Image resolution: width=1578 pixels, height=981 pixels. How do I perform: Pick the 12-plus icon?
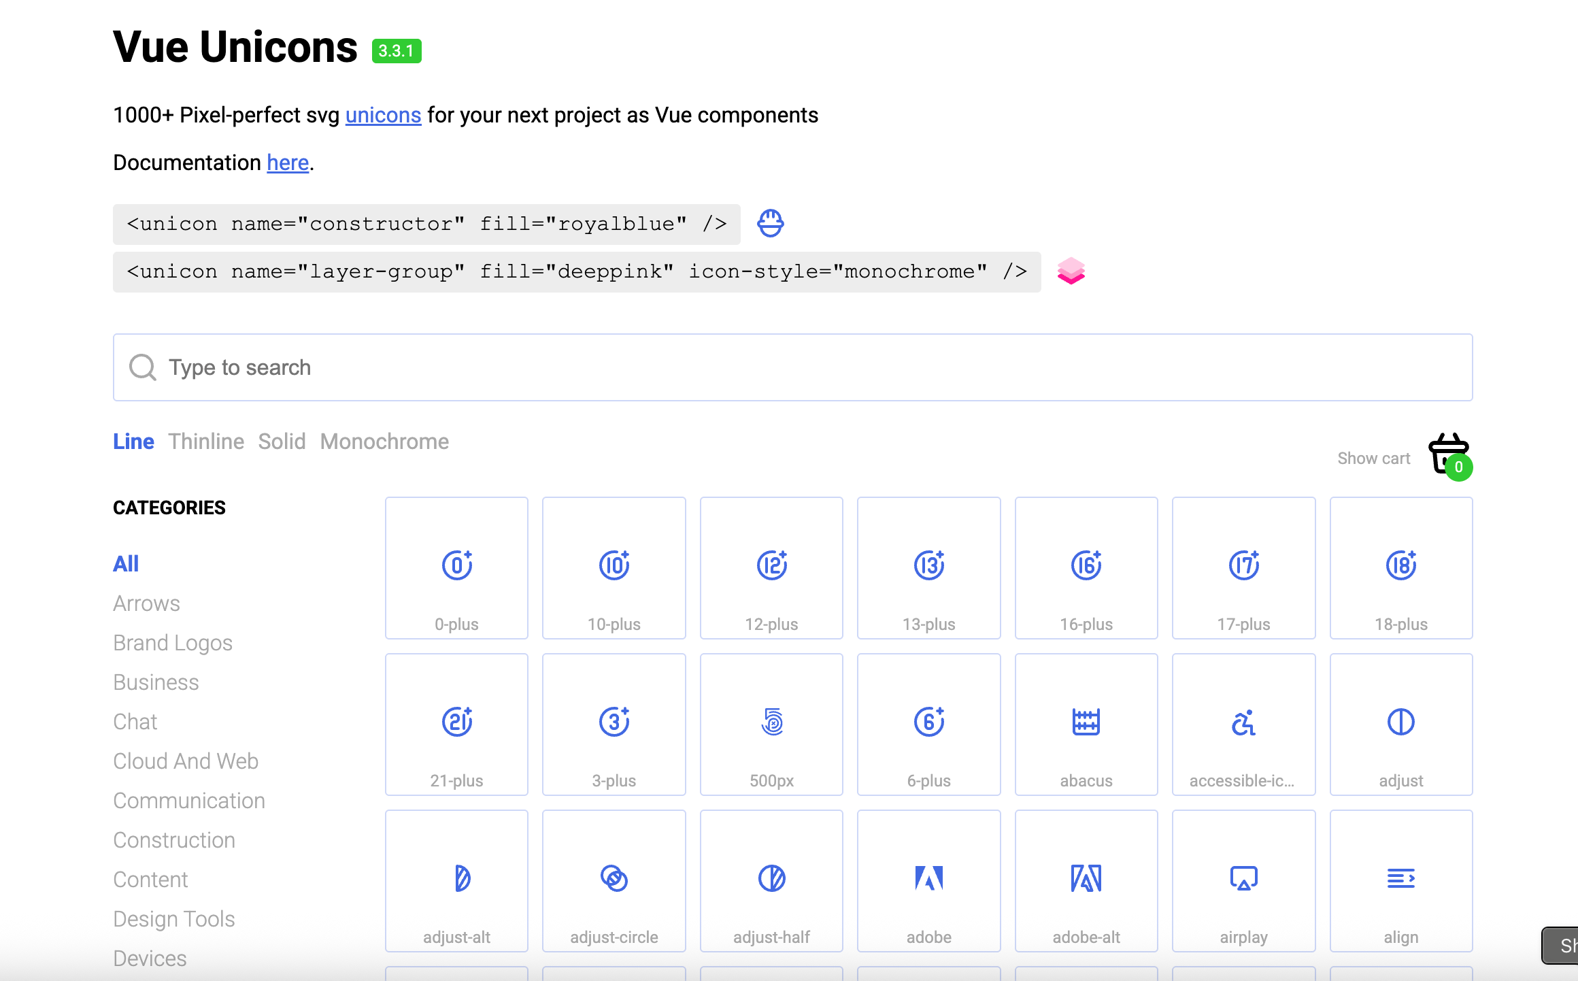pyautogui.click(x=771, y=568)
